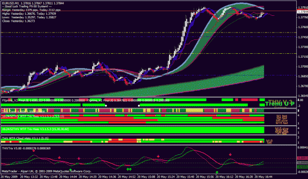The height and width of the screenshot is (179, 308).
Task: Click the 1.37605 price axis label
Action: [x=303, y=27]
